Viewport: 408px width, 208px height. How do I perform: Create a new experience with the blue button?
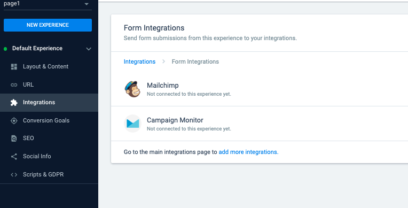point(48,25)
